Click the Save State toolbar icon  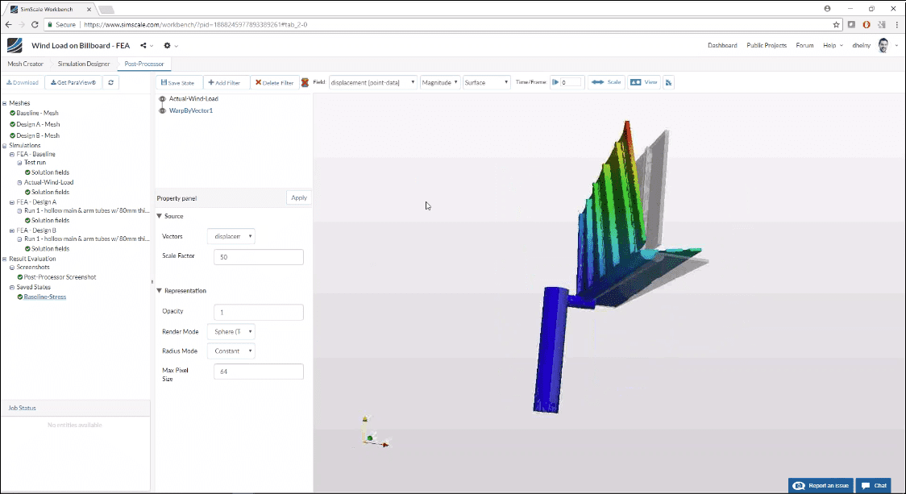pos(177,82)
